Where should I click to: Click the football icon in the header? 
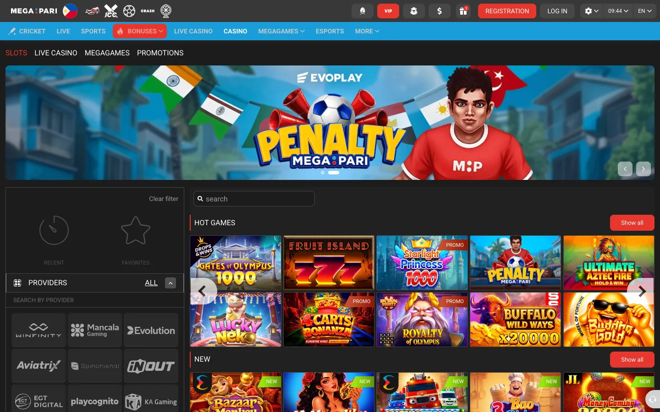(129, 11)
